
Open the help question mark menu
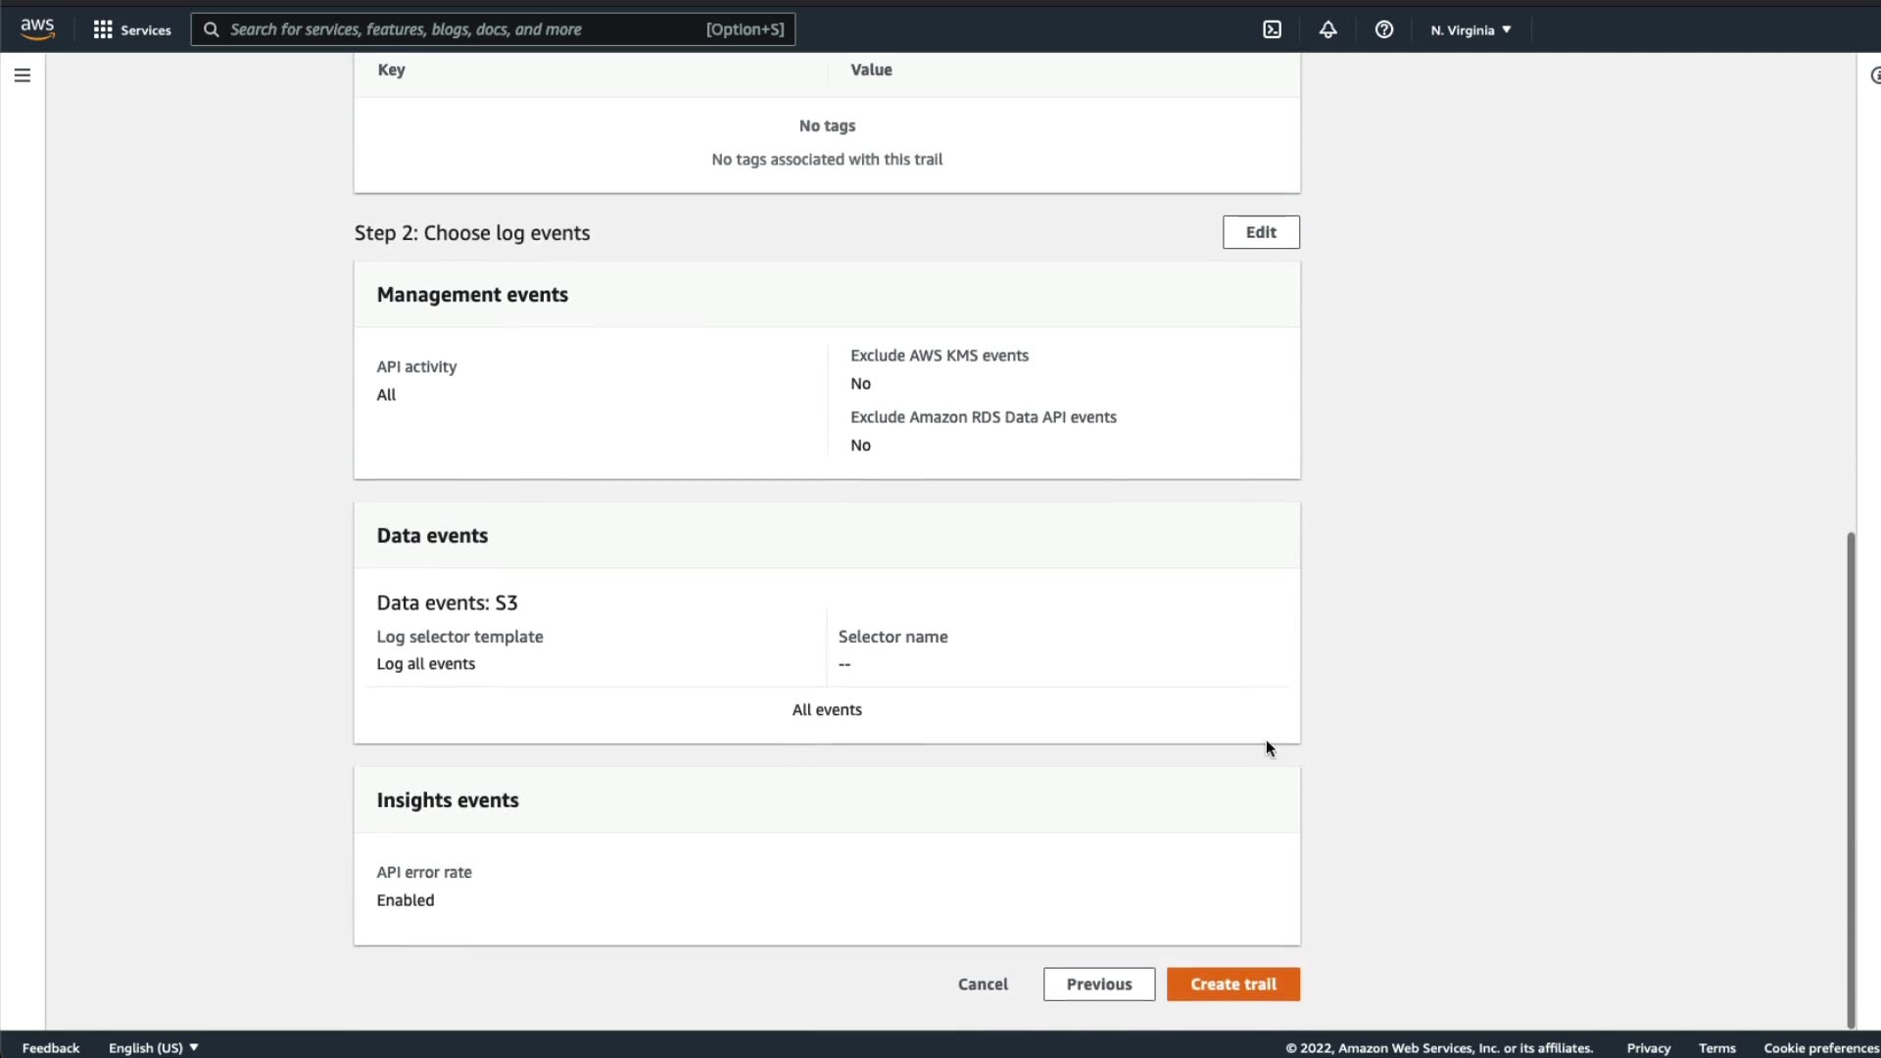[1383, 29]
